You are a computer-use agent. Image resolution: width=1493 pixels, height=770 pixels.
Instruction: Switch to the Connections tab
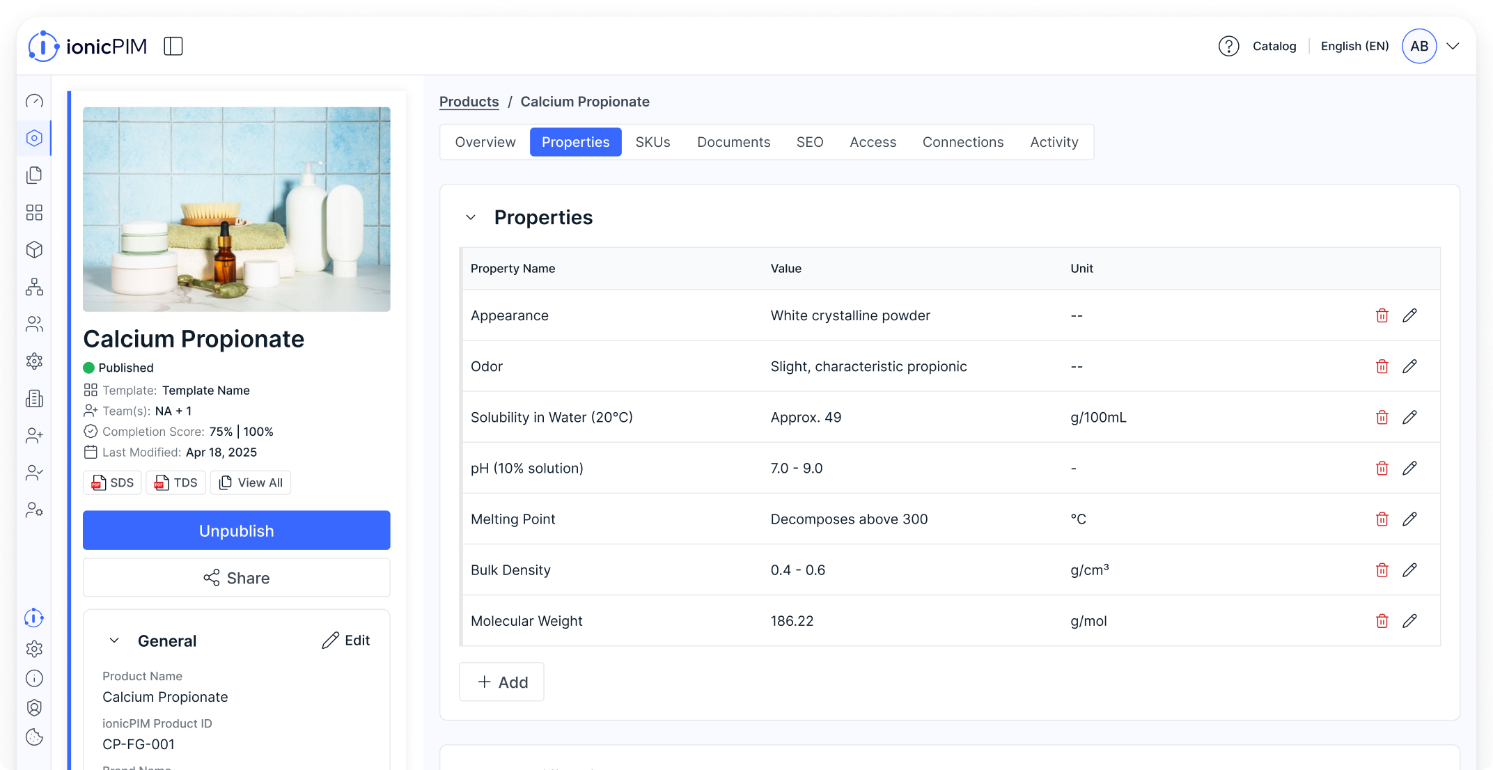click(x=962, y=142)
